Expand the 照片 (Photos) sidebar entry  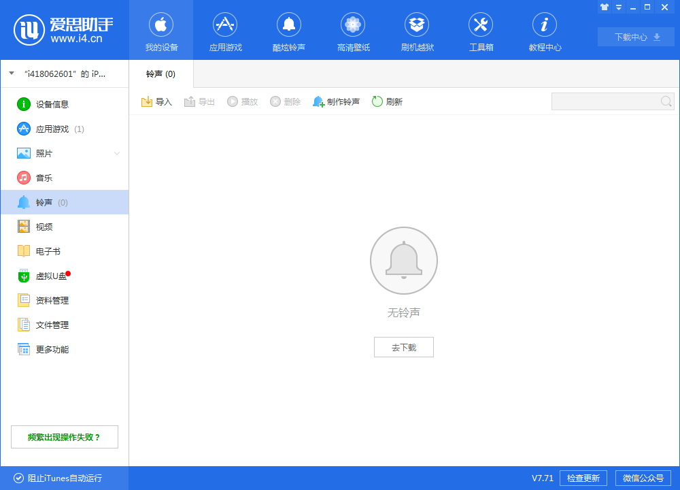pyautogui.click(x=116, y=153)
